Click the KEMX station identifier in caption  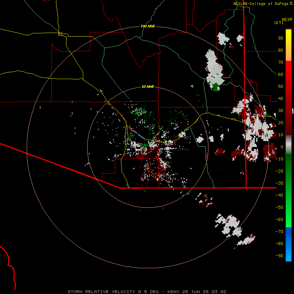(173, 292)
